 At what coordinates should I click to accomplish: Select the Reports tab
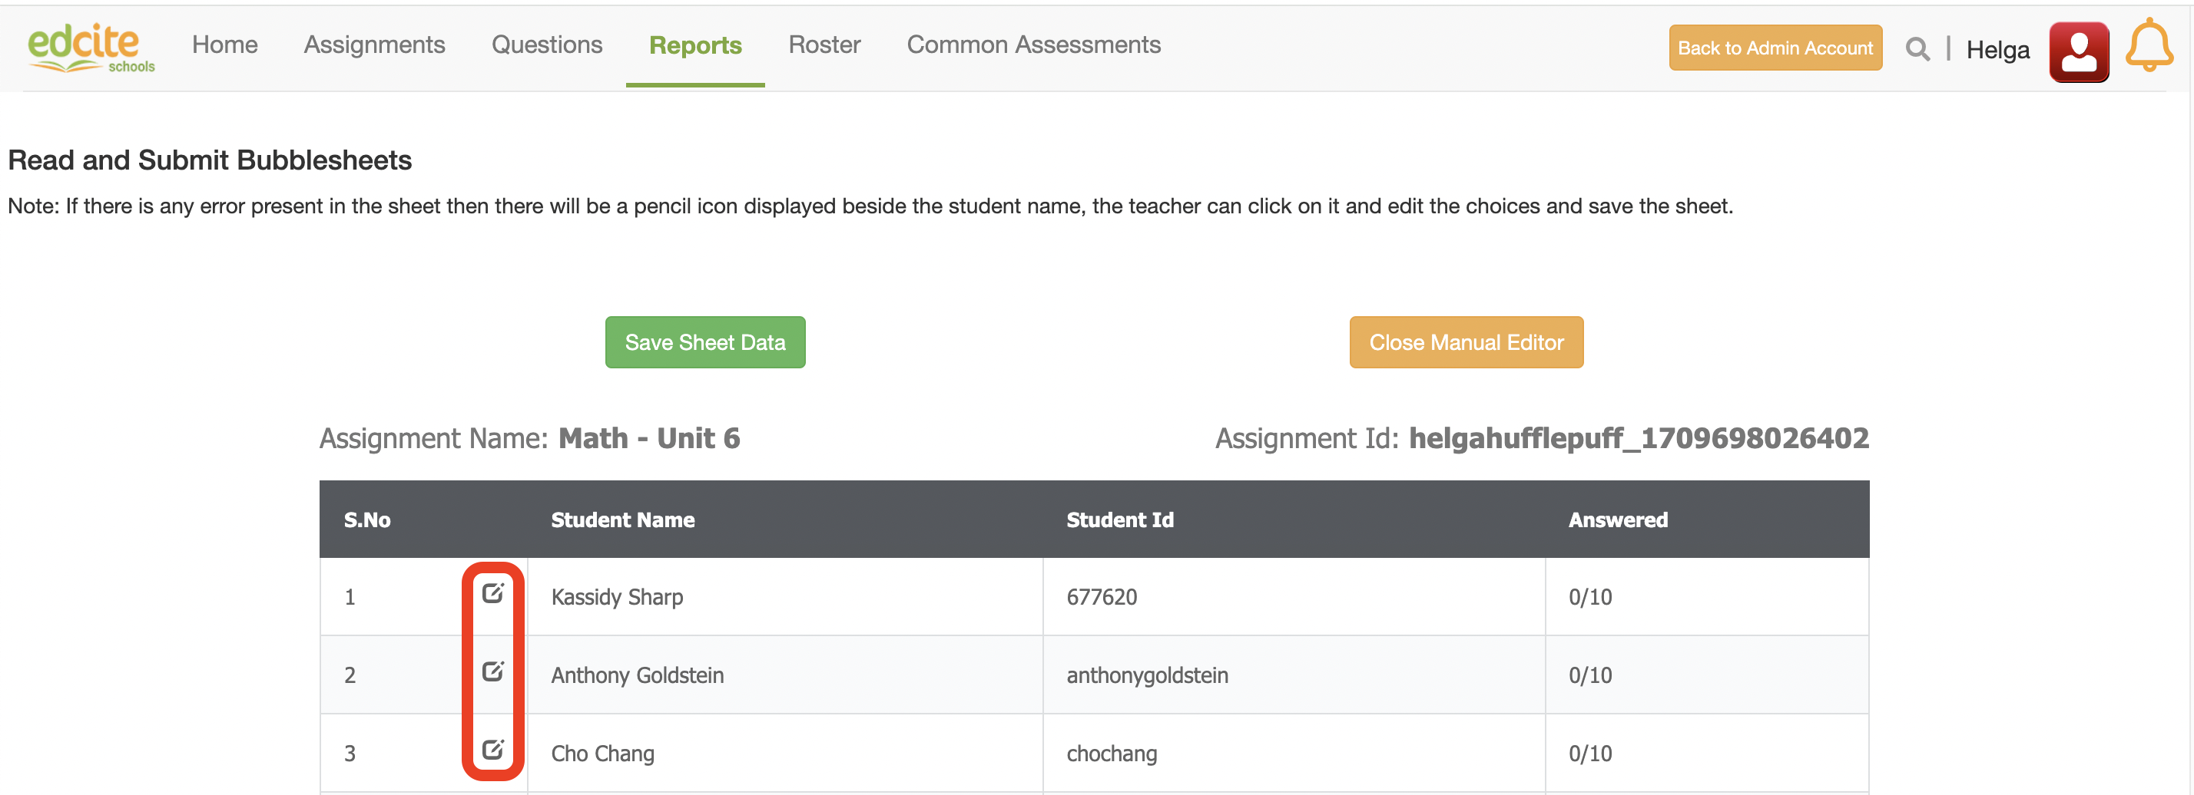[695, 45]
